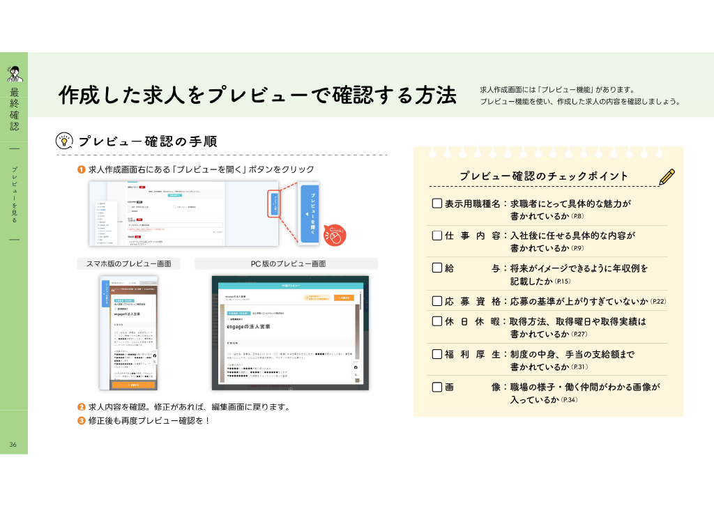The height and width of the screenshot is (506, 714).
Task: Click the スマホ版のプレビュー画面 label
Action: pos(129,264)
